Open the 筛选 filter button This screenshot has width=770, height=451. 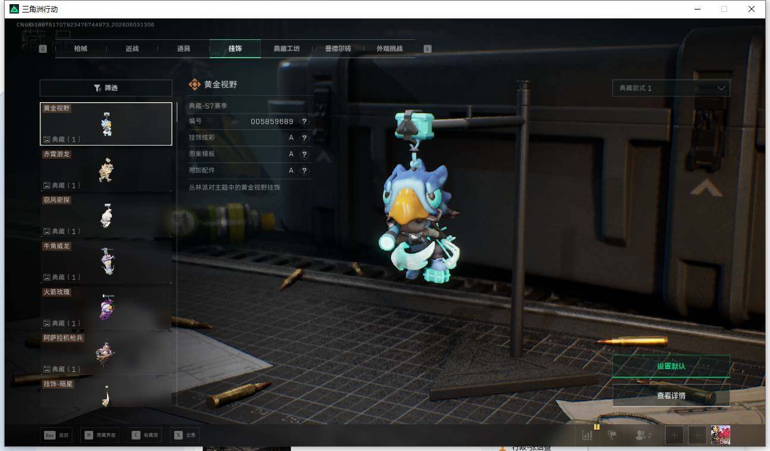pyautogui.click(x=106, y=88)
